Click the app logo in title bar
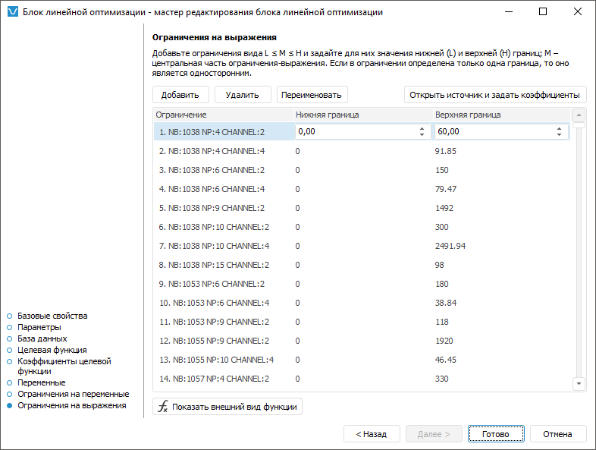Image resolution: width=596 pixels, height=450 pixels. pyautogui.click(x=11, y=12)
